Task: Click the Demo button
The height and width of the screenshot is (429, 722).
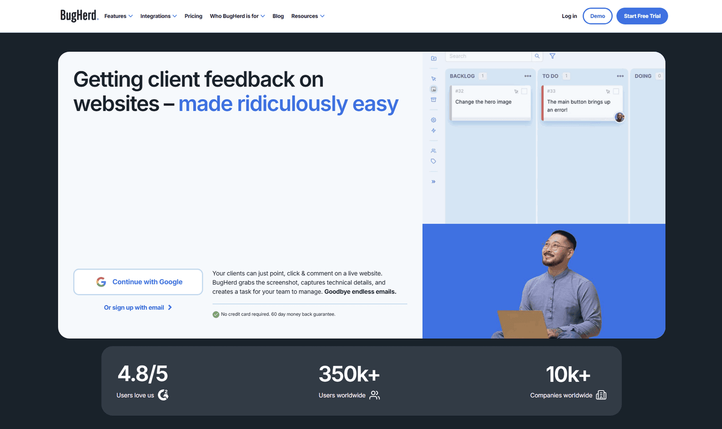Action: [x=598, y=16]
